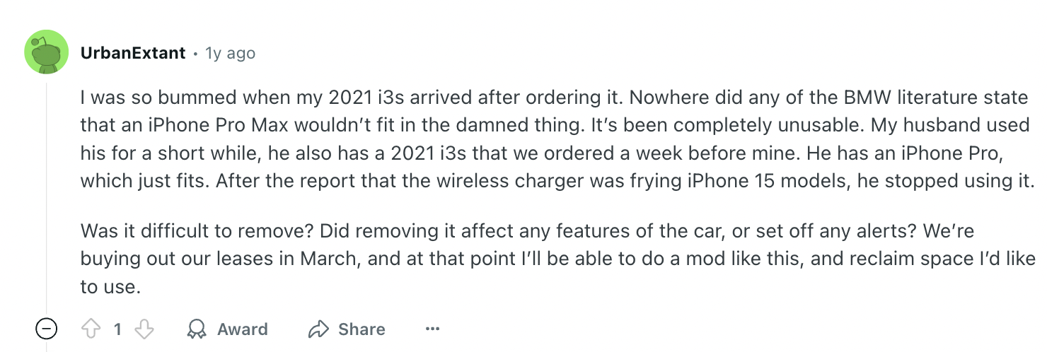The width and height of the screenshot is (1047, 352).
Task: Visit the UrbanExtant username profile link
Action: [x=133, y=53]
